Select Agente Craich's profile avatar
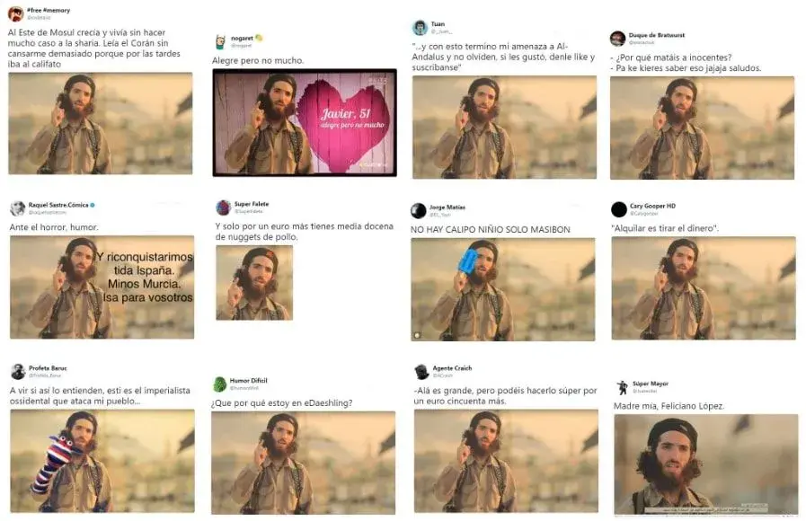The image size is (806, 521). point(421,372)
